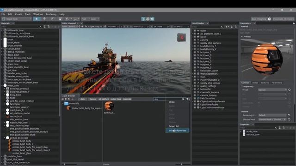Reset the Transparency Preset value
This screenshot has width=296, height=166.
click(x=289, y=90)
